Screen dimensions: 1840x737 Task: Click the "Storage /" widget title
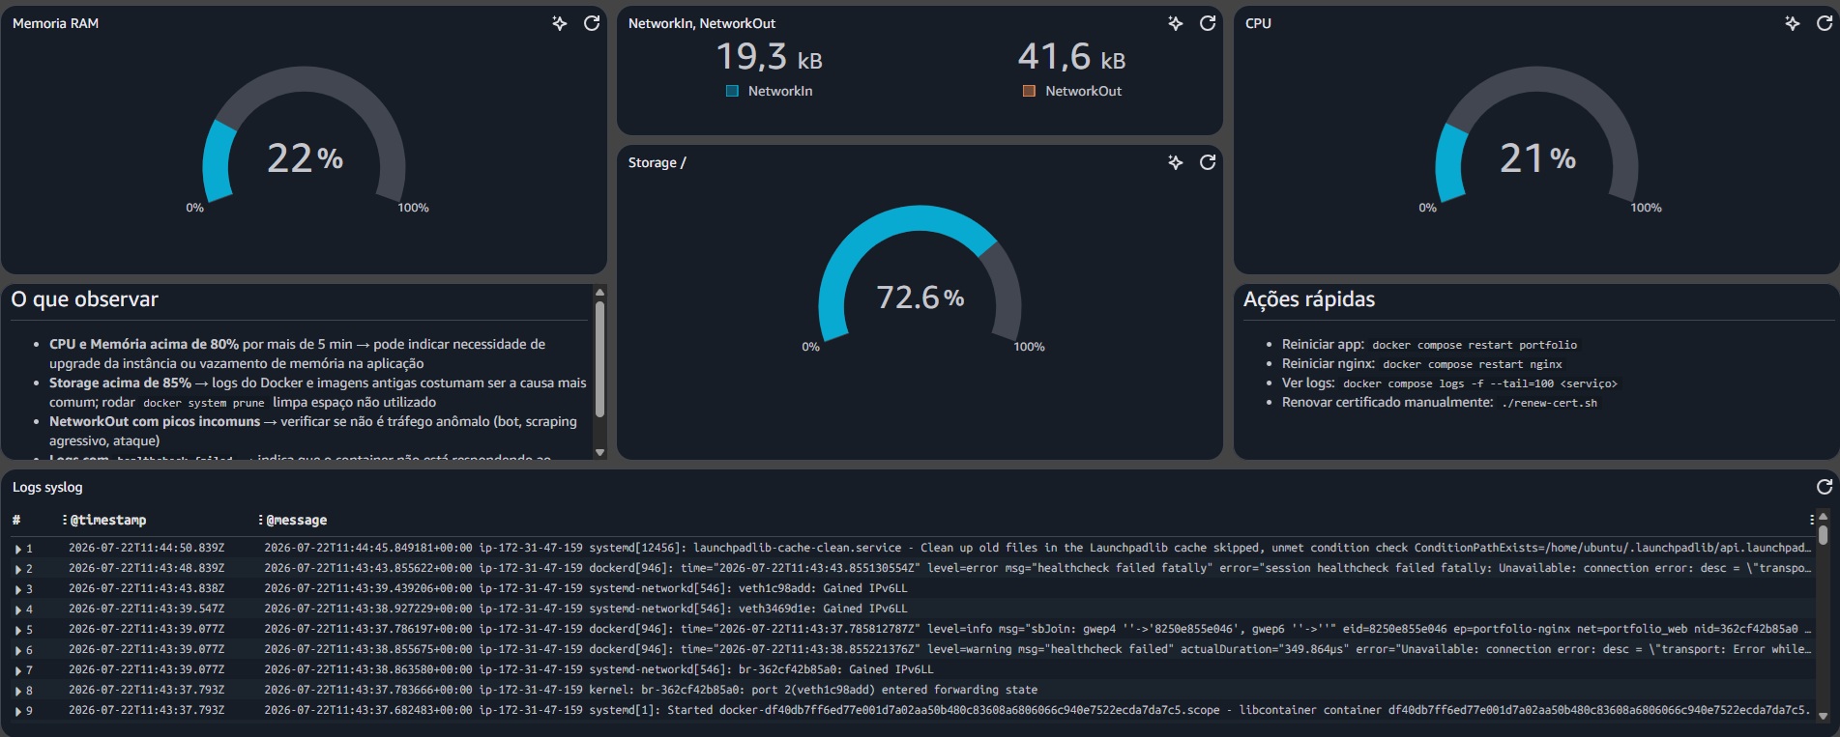pyautogui.click(x=657, y=162)
